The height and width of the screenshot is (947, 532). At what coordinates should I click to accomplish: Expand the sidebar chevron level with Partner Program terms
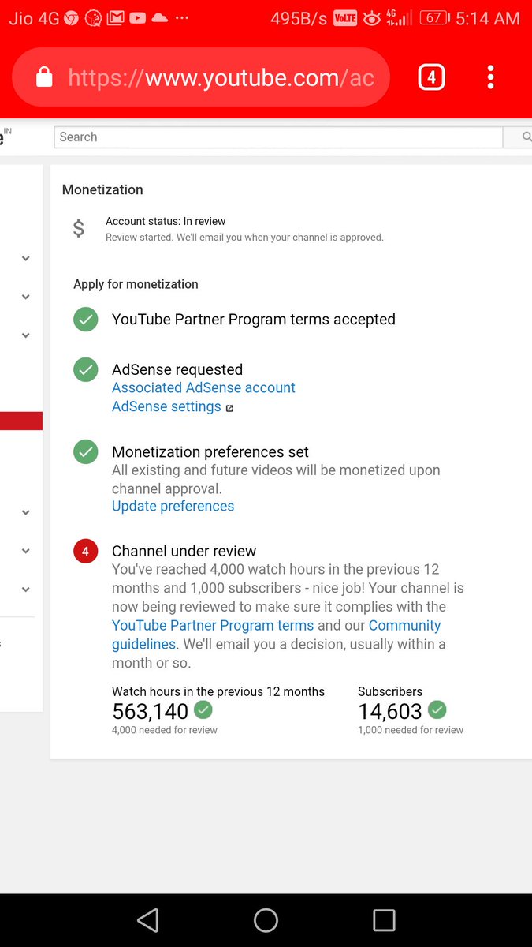point(26,335)
